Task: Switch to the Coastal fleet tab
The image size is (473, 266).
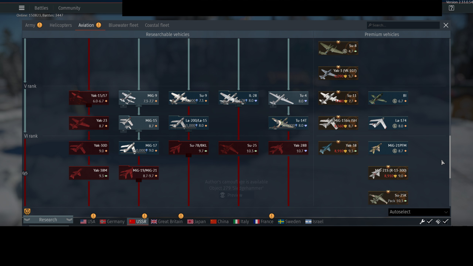Action: point(157,25)
